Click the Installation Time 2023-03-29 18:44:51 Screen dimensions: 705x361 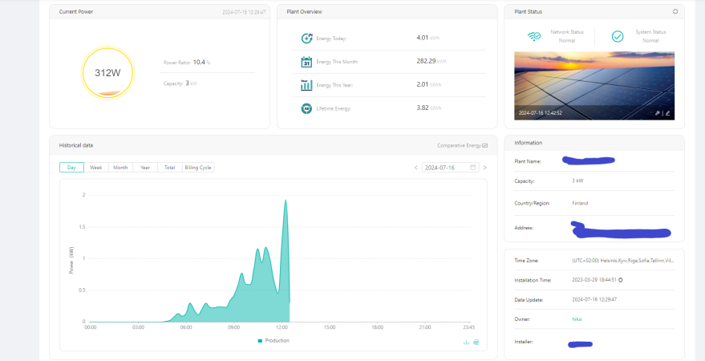(x=594, y=280)
